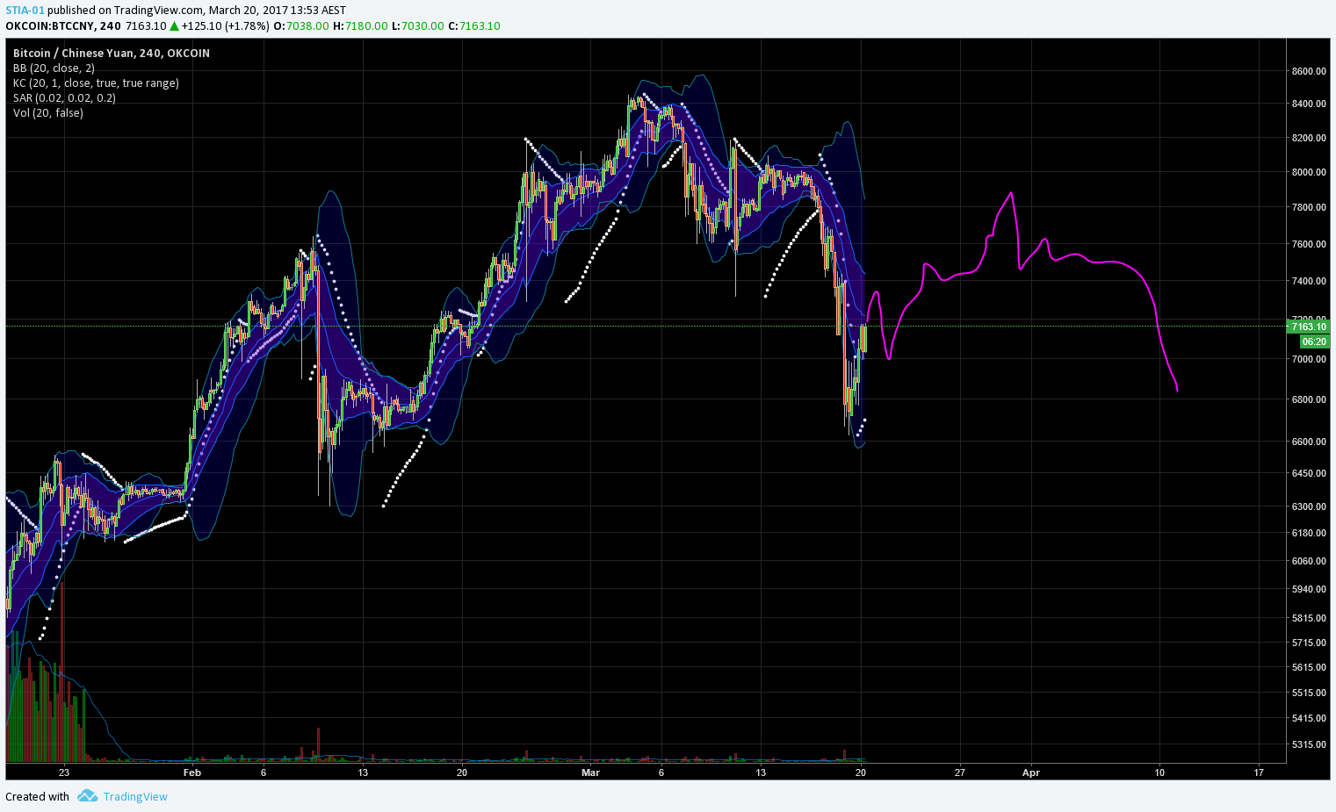Click the 'Apr' label on the time axis
Screen dimensions: 1336x812
click(x=1031, y=772)
